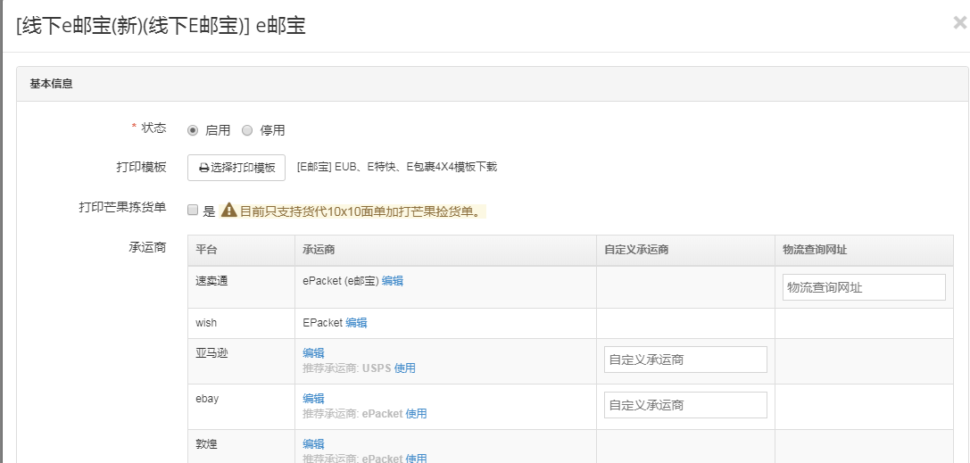The image size is (970, 463).
Task: Use recommended USPS carrier for 亚马逊
Action: (405, 368)
